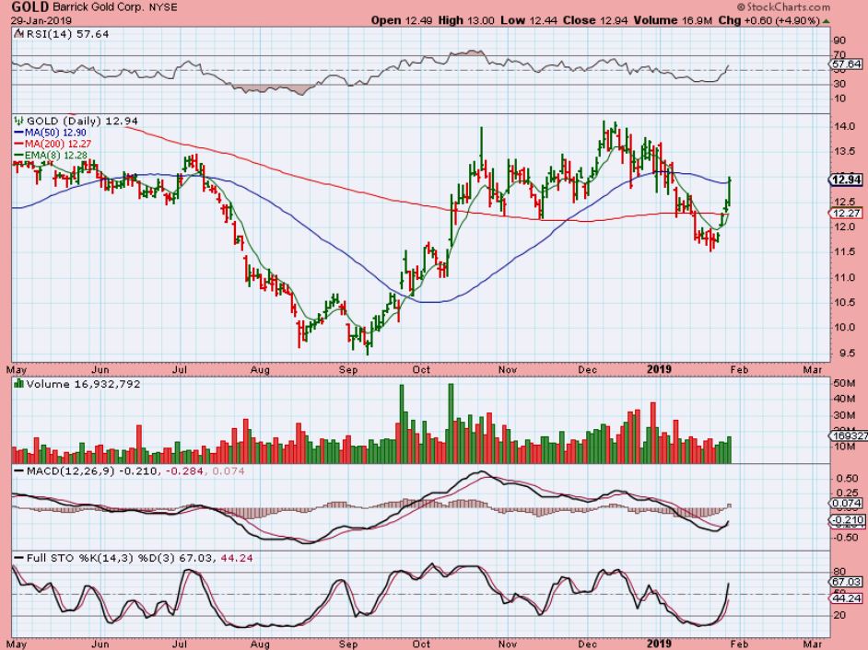Click the 30M volume axis label
868x650 pixels.
coord(842,415)
